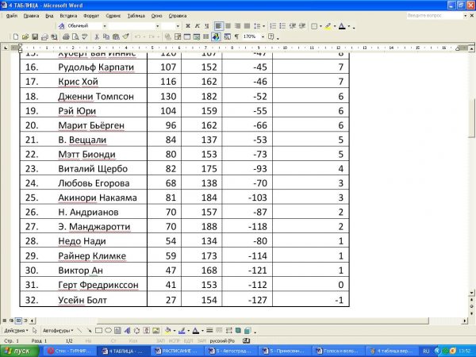Create a new blank document icon
The width and height of the screenshot is (476, 357).
(16, 36)
